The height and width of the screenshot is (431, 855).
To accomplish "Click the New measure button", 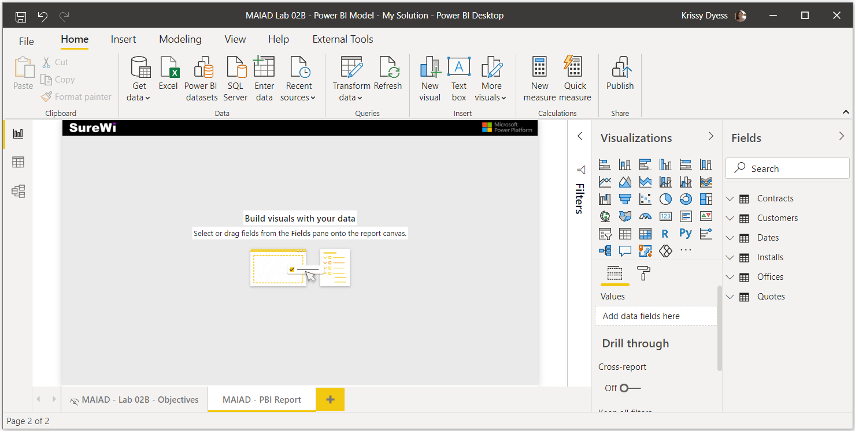I will 539,80.
